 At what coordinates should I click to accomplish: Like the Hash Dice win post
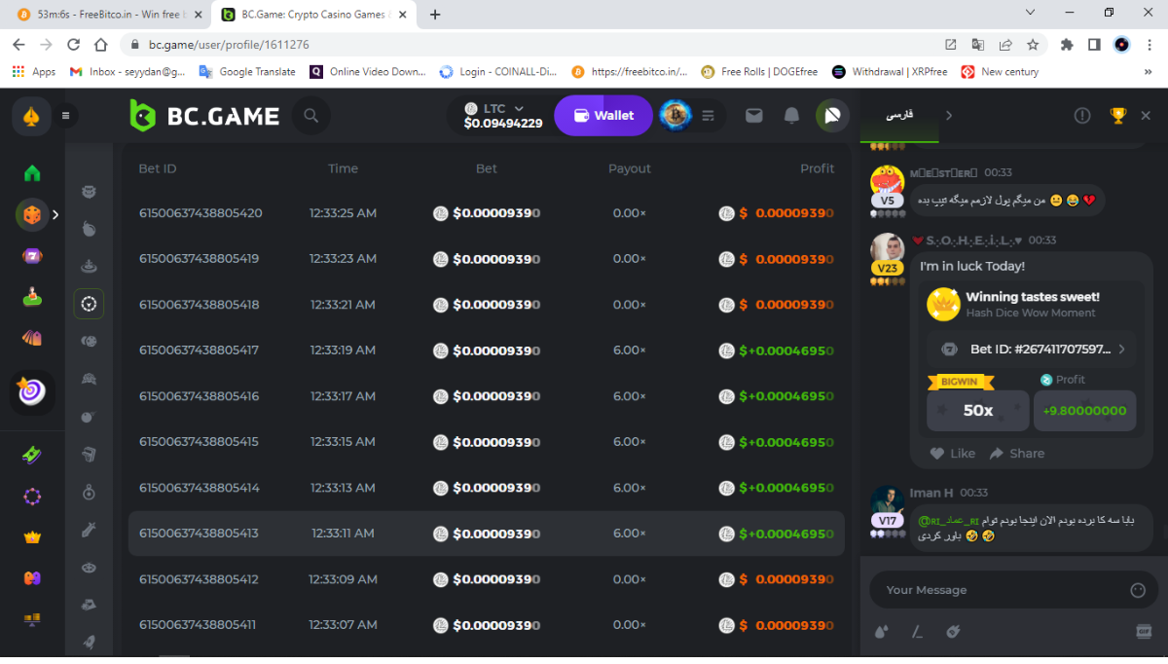click(952, 454)
